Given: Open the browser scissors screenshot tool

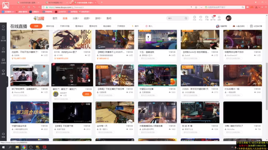Looking at the screenshot, I should pyautogui.click(x=256, y=7).
